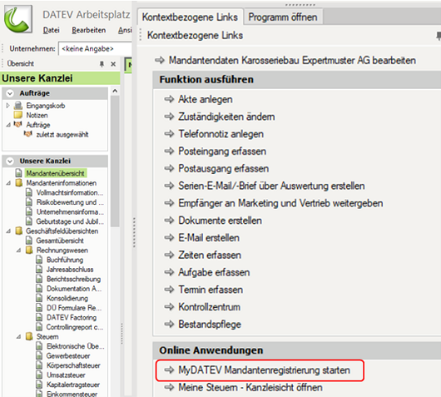The image size is (441, 397).
Task: Click the Konsolidierung document icon
Action: [x=39, y=298]
